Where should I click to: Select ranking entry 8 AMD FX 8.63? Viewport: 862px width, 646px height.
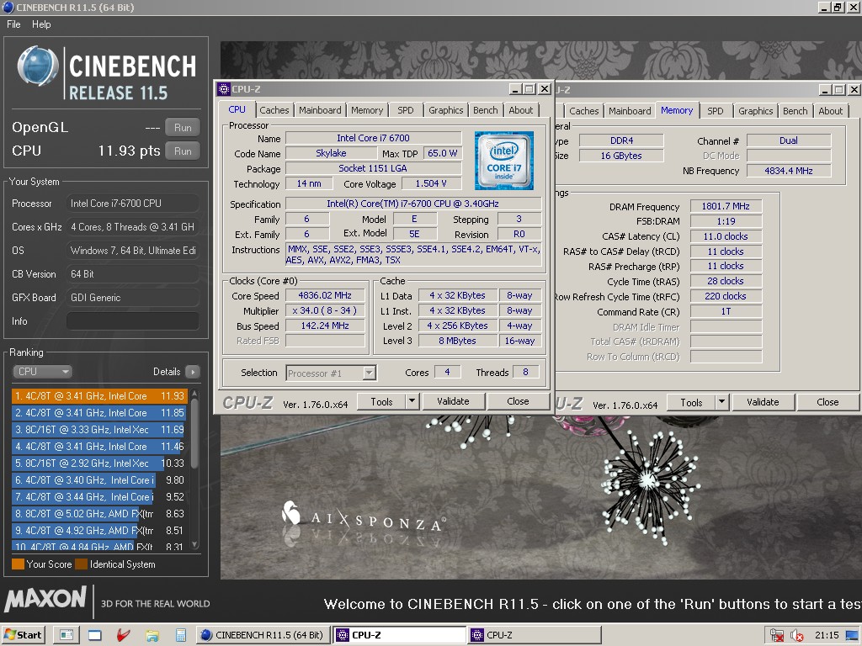[99, 514]
